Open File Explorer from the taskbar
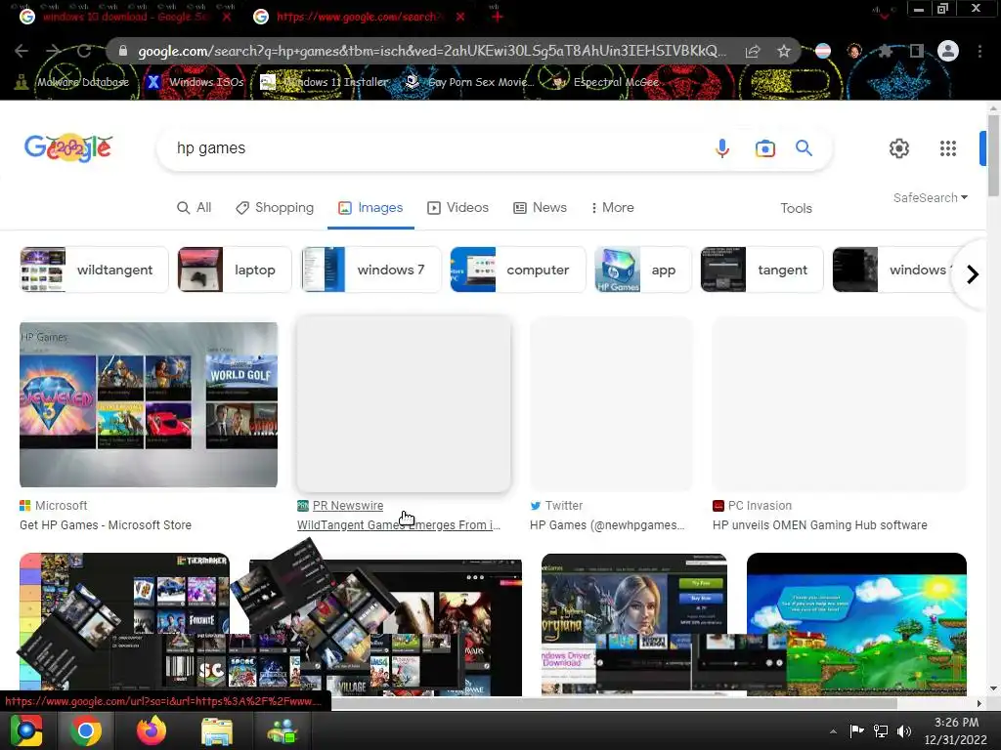Viewport: 1001px width, 750px height. [x=217, y=730]
